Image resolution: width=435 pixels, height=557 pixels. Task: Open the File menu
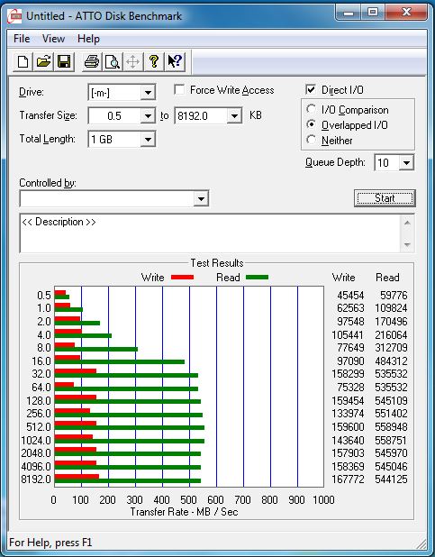click(x=22, y=39)
